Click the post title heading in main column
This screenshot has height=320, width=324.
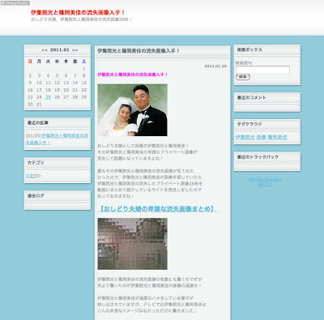(x=139, y=51)
